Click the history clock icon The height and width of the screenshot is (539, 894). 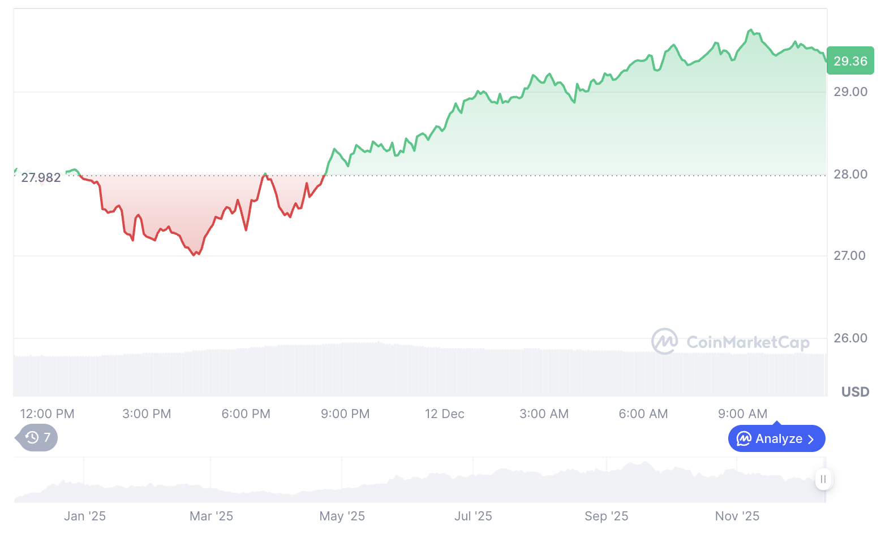pos(32,437)
